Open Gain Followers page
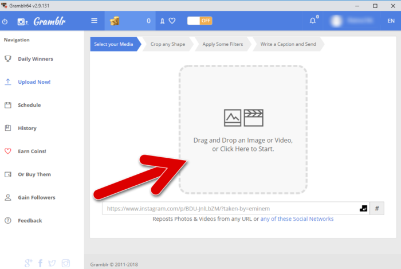 click(37, 197)
